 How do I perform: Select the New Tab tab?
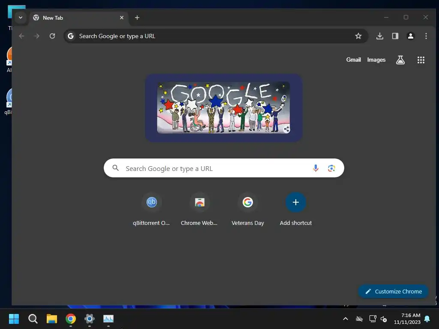point(78,18)
